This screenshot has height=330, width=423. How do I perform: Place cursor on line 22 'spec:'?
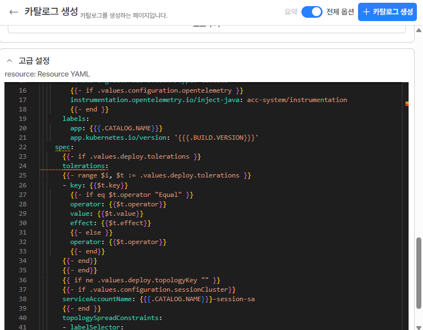point(64,147)
